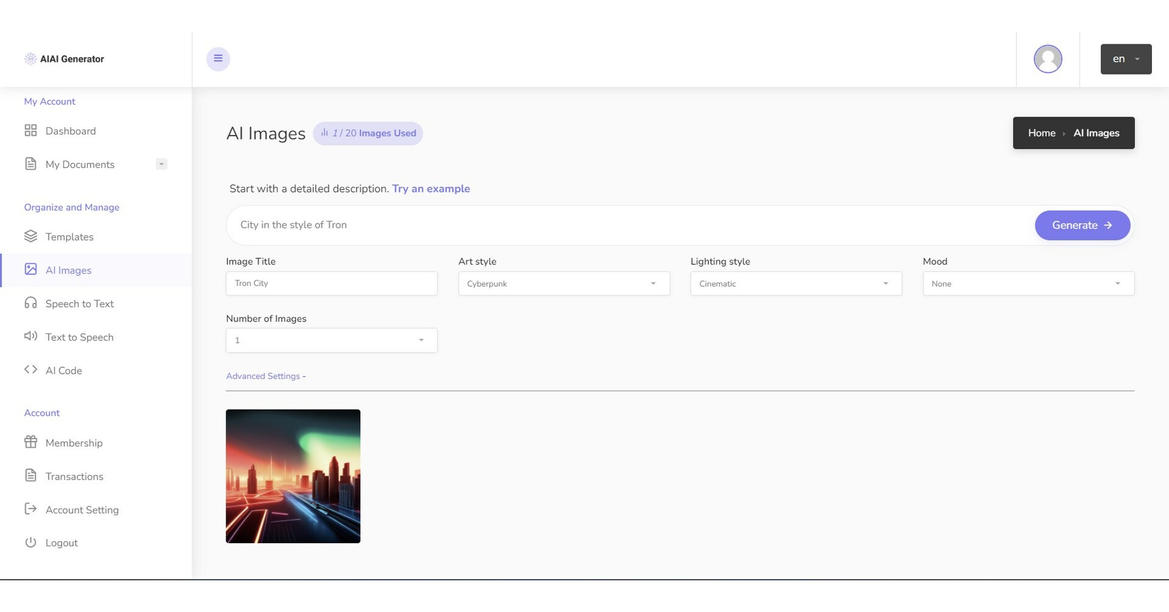
Task: Select the AI Images image icon
Action: 30,270
